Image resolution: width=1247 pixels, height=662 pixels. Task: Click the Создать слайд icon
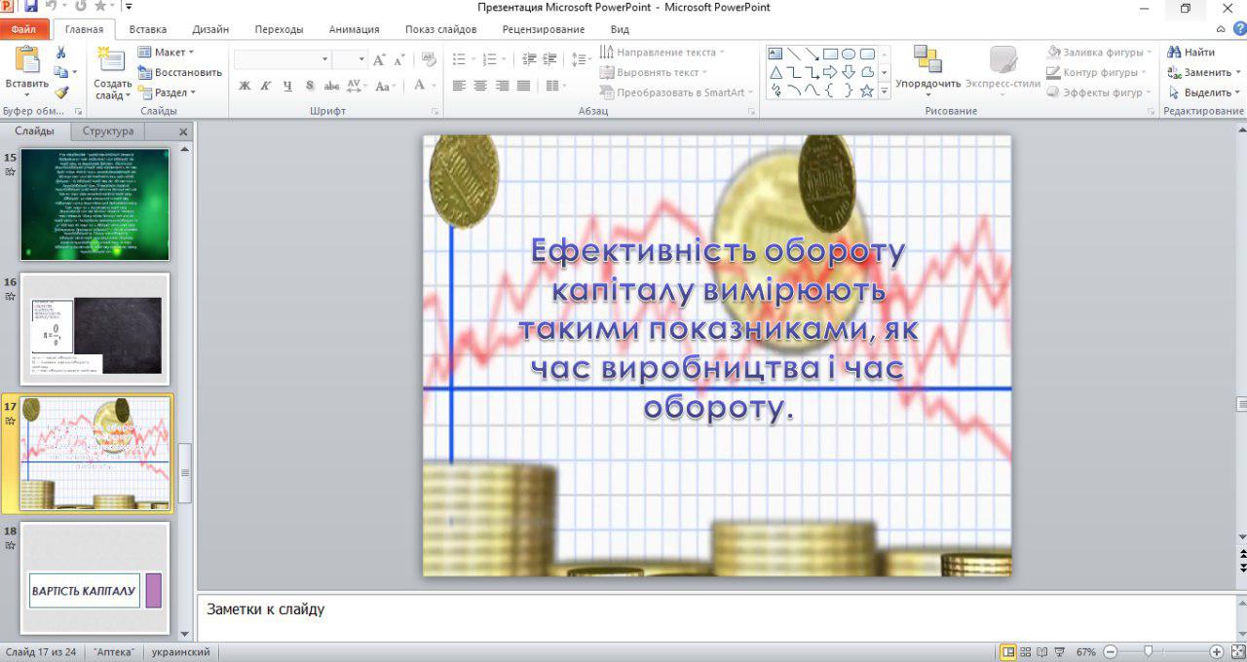[112, 60]
